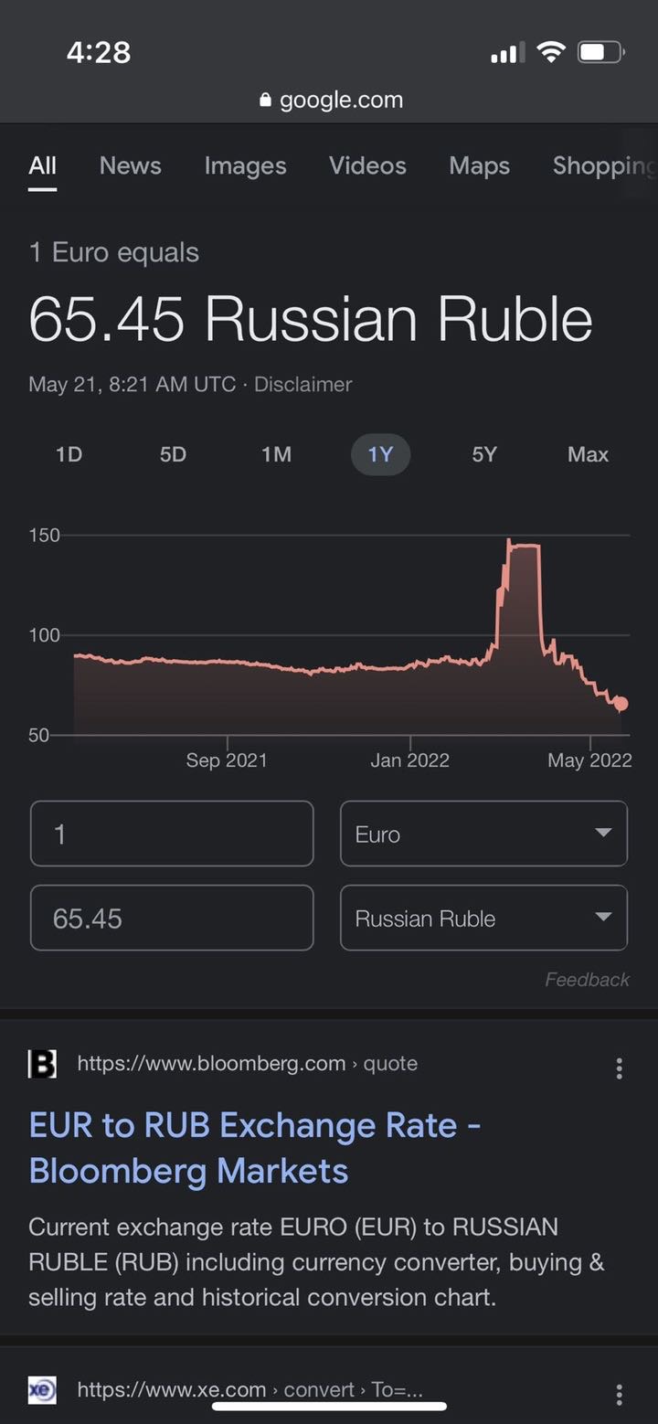Expand the Euro currency dropdown
Image resolution: width=658 pixels, height=1424 pixels.
(483, 834)
